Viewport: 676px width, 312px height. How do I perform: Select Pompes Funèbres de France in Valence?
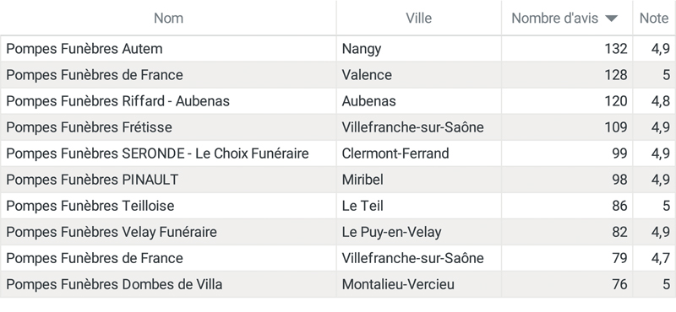(x=338, y=75)
